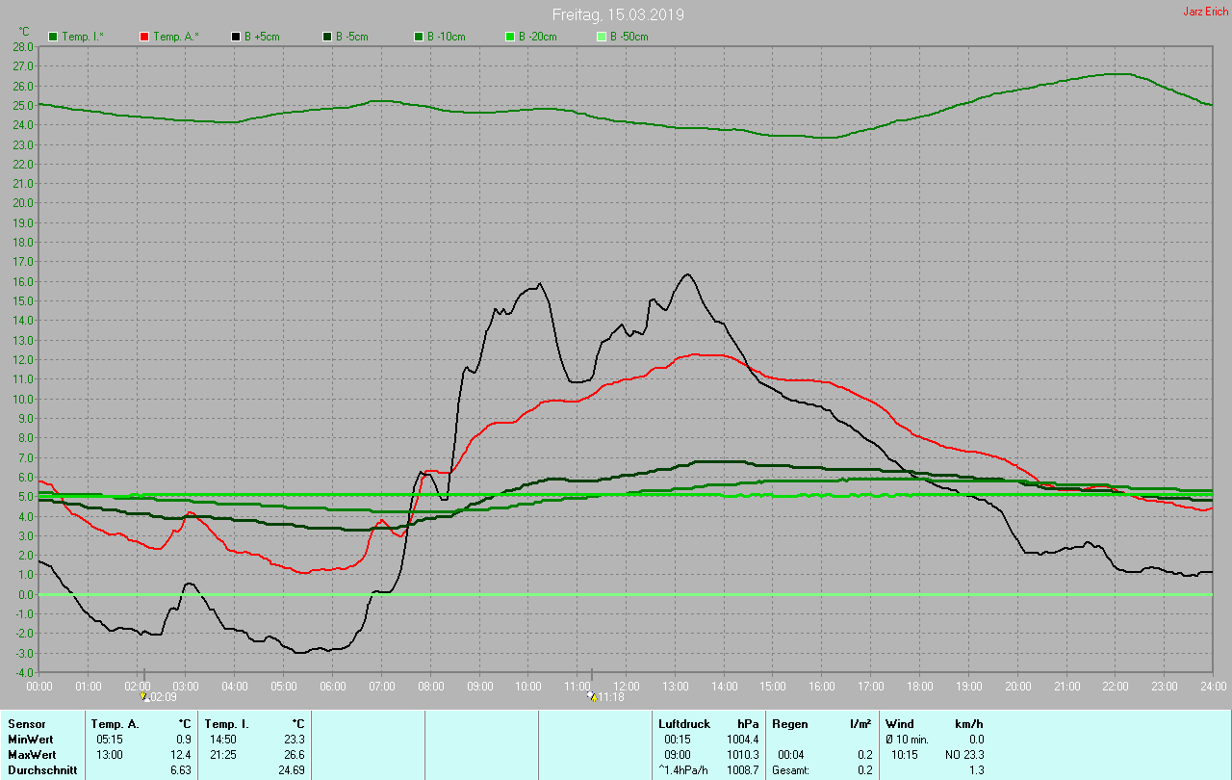Click the black B +5cm legend square

coord(236,37)
